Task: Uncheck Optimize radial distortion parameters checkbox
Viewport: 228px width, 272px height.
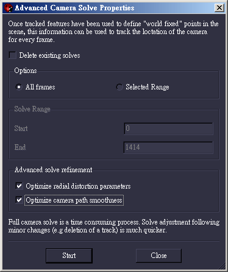Action: [x=19, y=186]
